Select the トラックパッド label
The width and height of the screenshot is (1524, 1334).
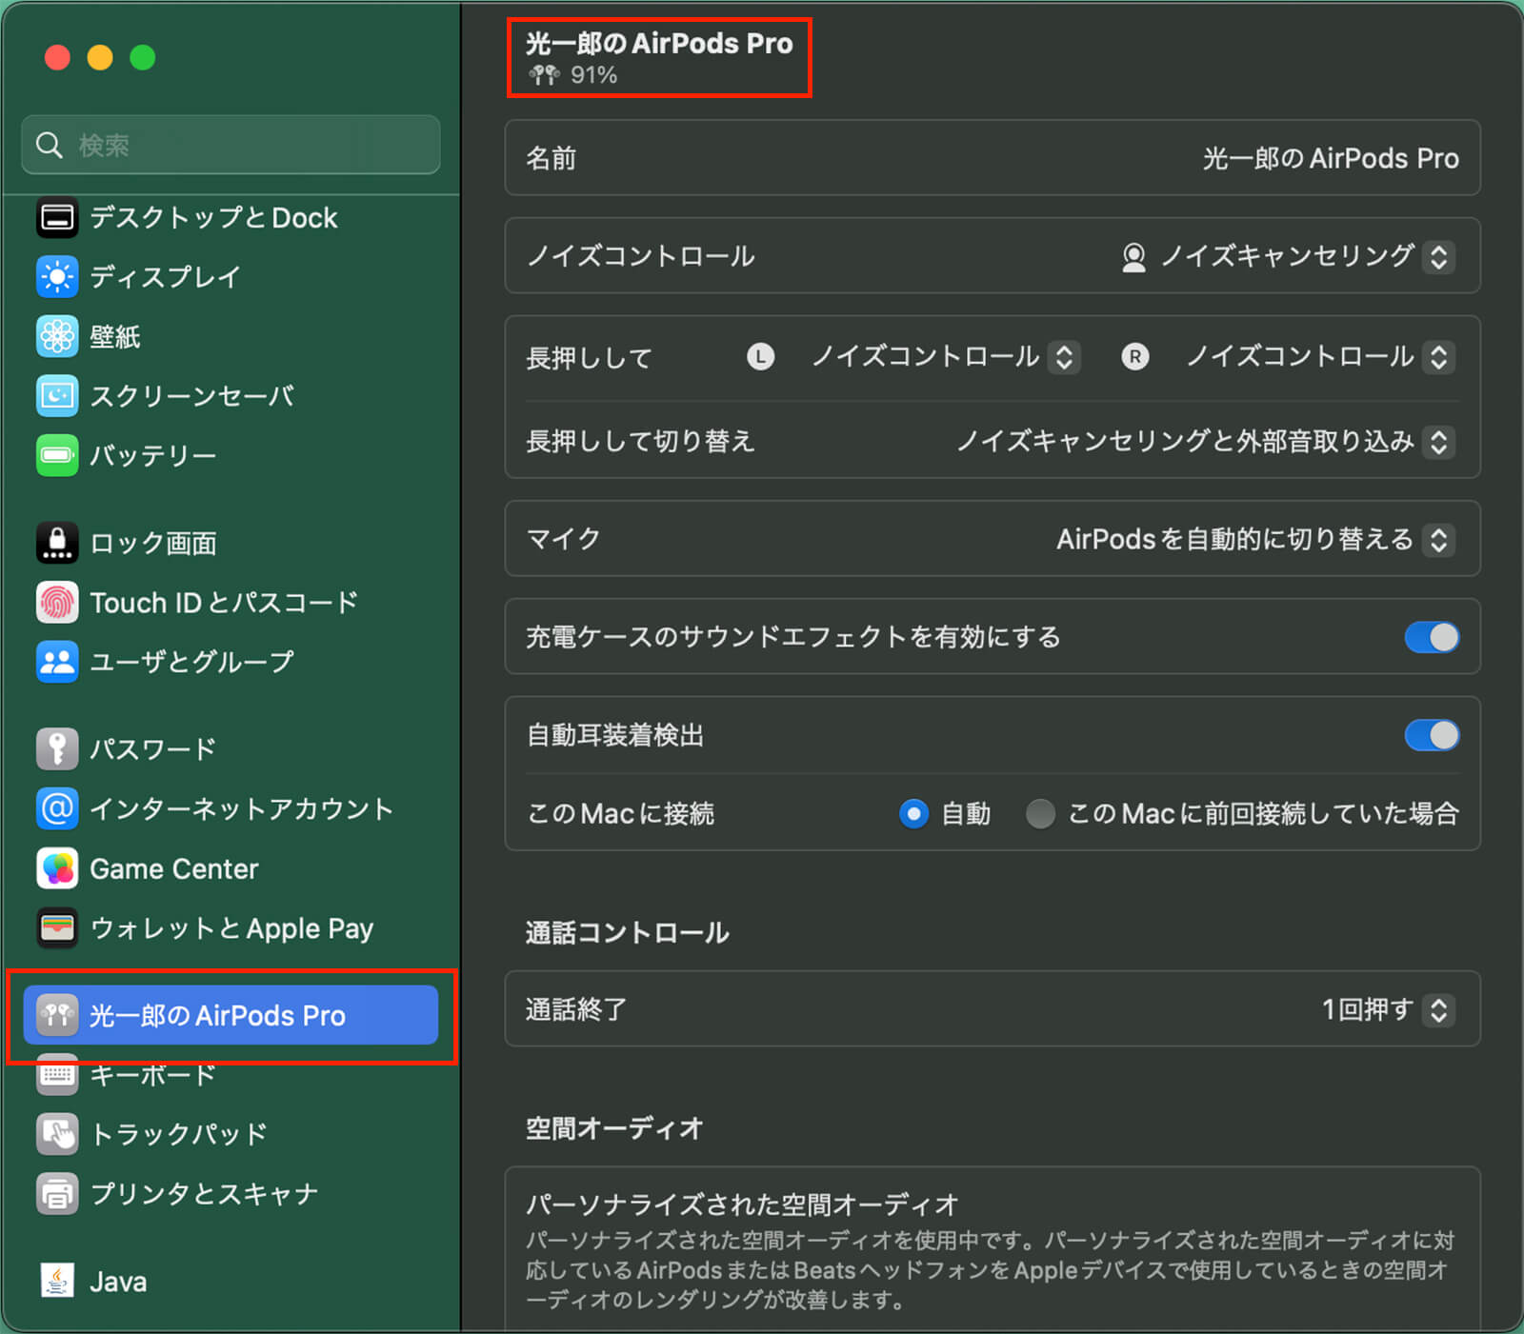point(179,1133)
